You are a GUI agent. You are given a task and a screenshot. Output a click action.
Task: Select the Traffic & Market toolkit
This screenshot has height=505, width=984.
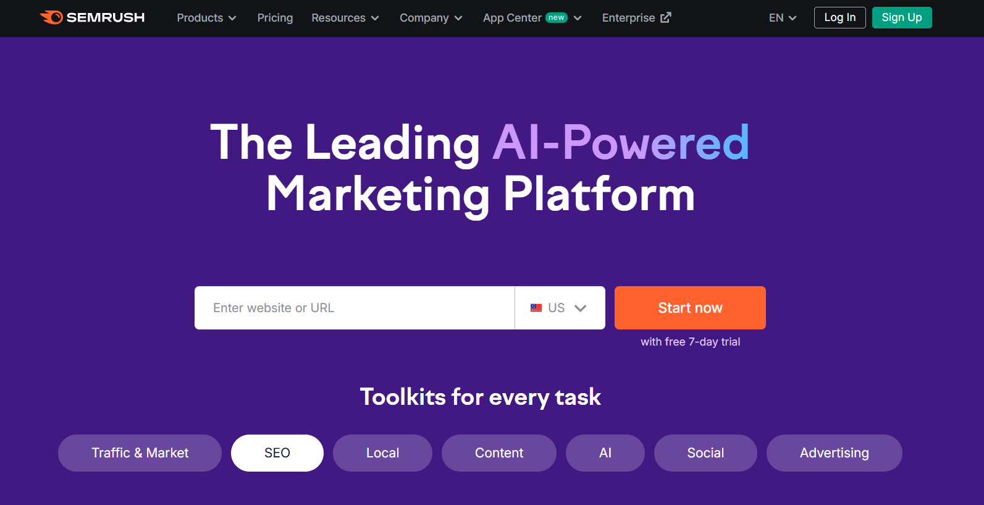click(x=139, y=452)
